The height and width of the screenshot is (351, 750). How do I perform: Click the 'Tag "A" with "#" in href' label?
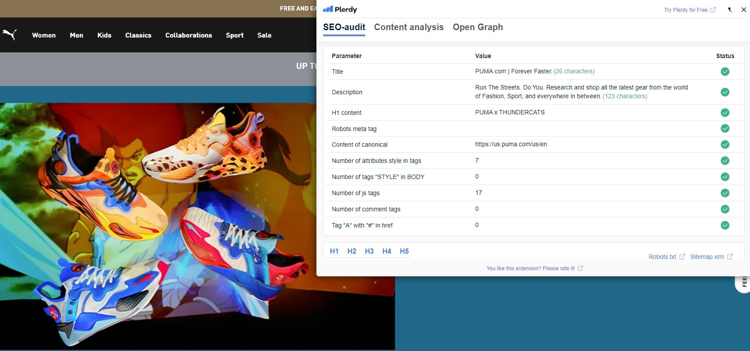[x=362, y=225]
